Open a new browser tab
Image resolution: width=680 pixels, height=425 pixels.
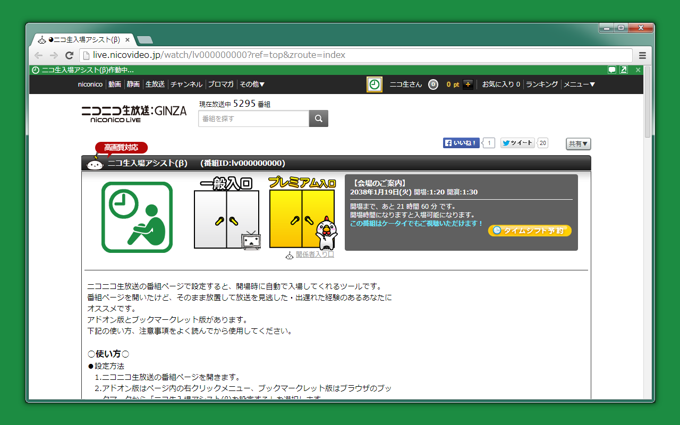click(x=144, y=40)
